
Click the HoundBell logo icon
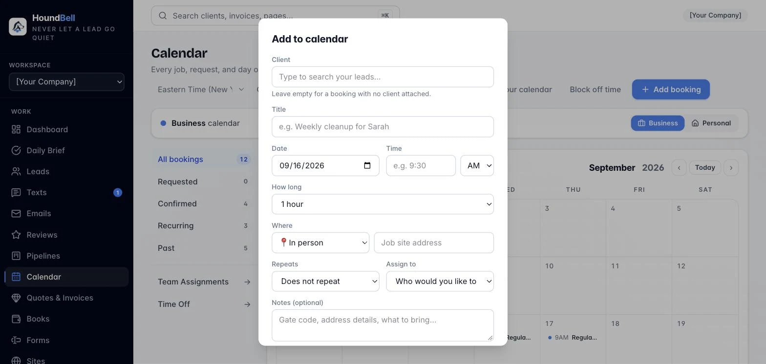coord(18,27)
